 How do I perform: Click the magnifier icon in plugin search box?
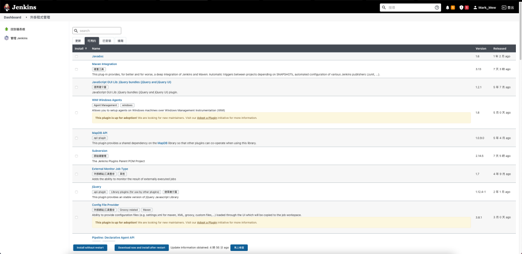tap(76, 31)
